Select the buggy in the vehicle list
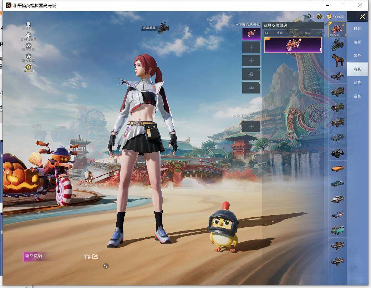 tap(337, 76)
